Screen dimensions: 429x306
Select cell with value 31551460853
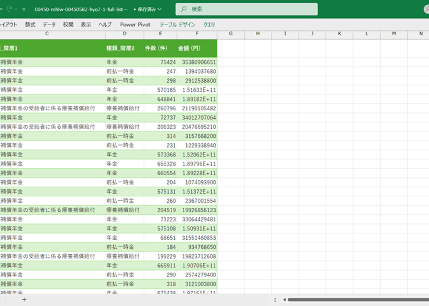point(197,238)
